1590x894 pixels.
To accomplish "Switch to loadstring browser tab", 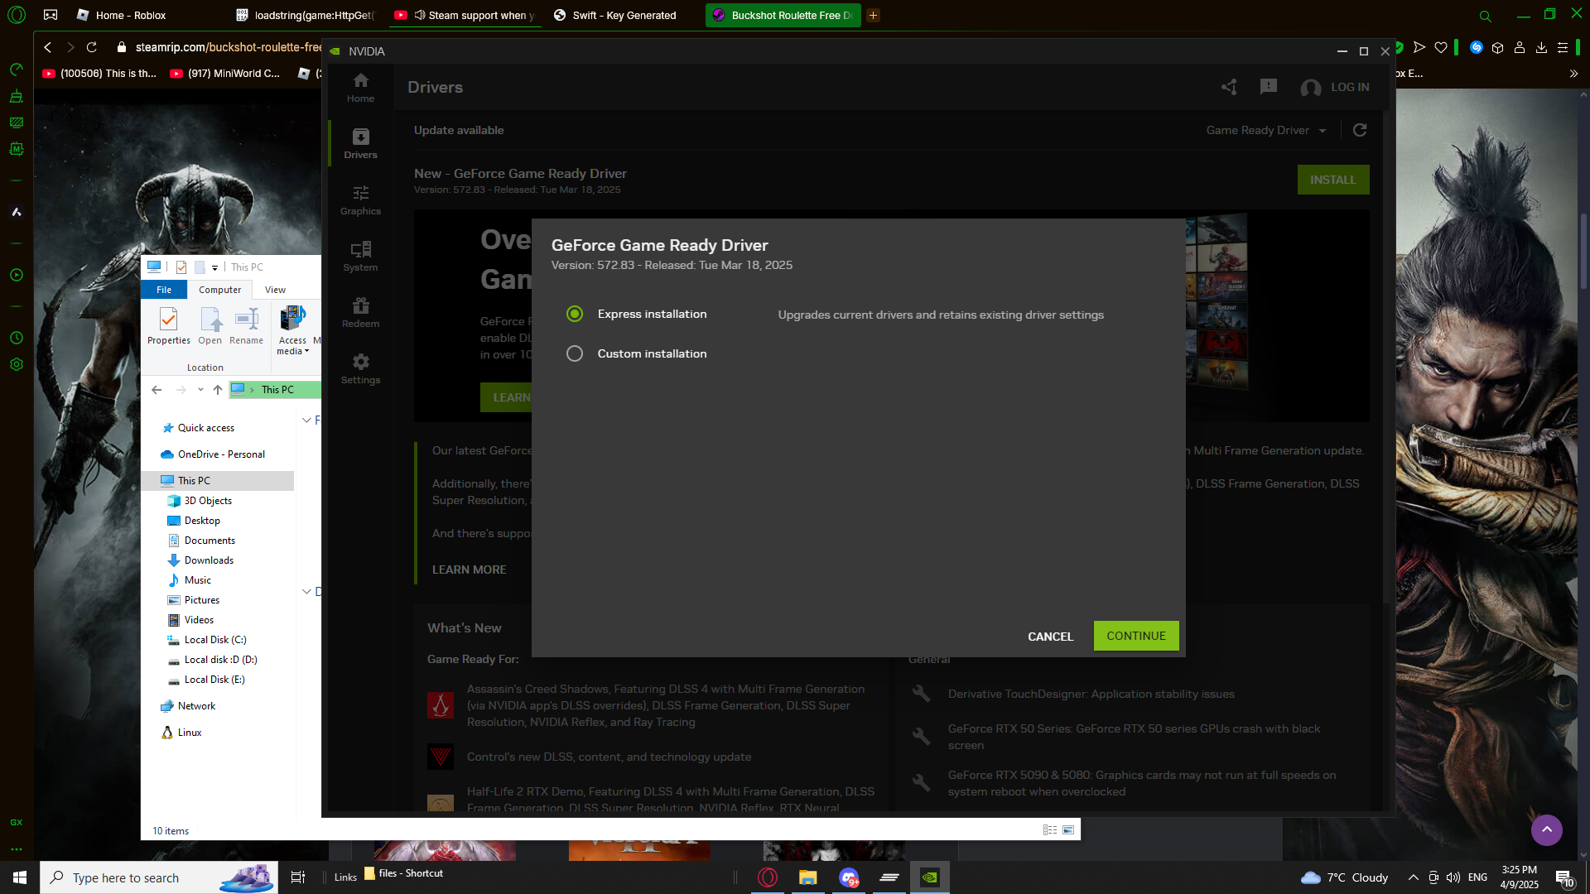I will tap(306, 15).
